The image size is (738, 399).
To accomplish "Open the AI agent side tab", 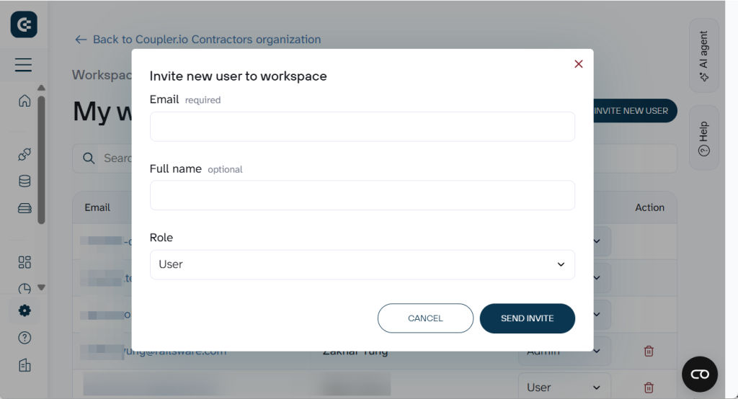I will (x=703, y=55).
